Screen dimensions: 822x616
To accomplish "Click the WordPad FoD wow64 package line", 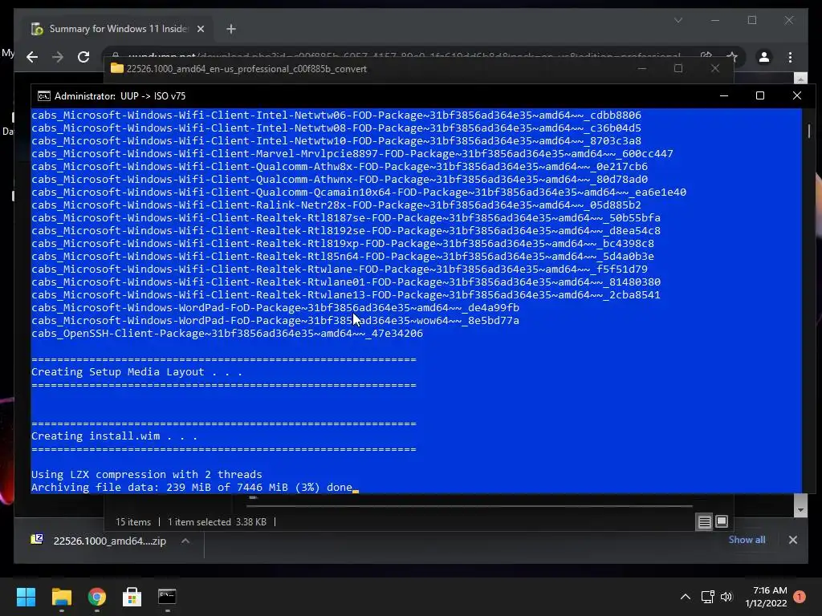I will (275, 321).
